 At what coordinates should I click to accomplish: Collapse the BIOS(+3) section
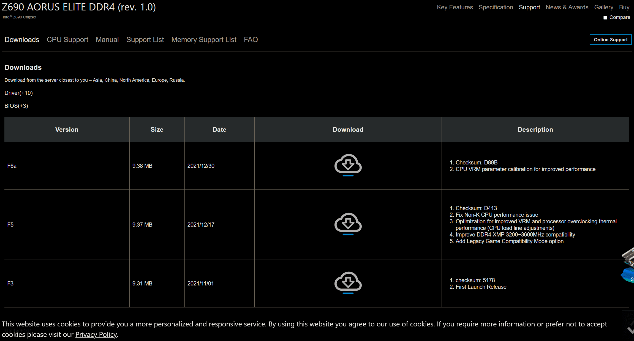click(x=16, y=106)
